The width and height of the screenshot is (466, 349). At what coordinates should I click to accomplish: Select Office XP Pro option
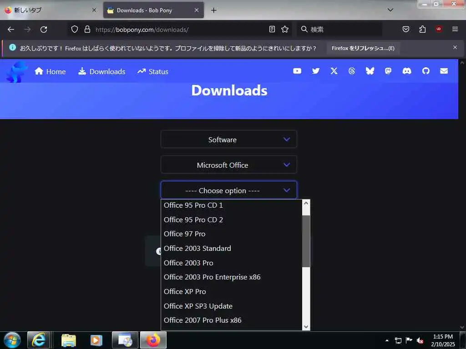[232, 292]
